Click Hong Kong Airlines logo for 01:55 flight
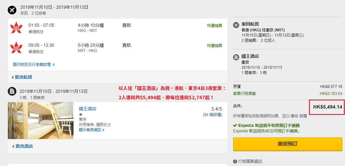Screen dimensions: 345x166 pos(16,28)
